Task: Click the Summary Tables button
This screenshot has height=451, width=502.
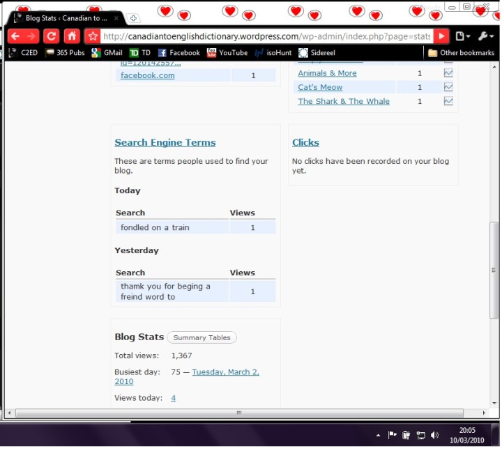Action: [201, 337]
